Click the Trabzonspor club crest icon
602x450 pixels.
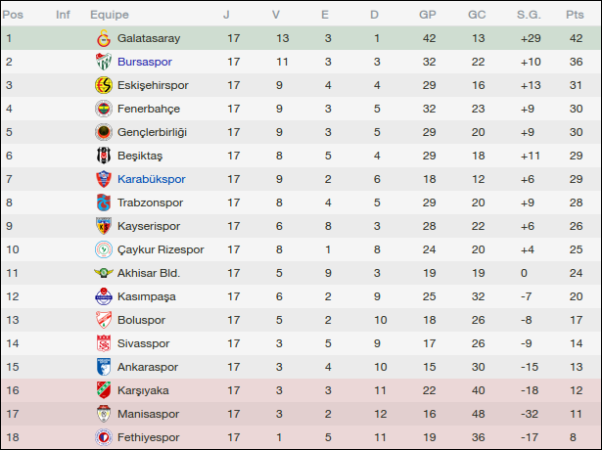102,202
